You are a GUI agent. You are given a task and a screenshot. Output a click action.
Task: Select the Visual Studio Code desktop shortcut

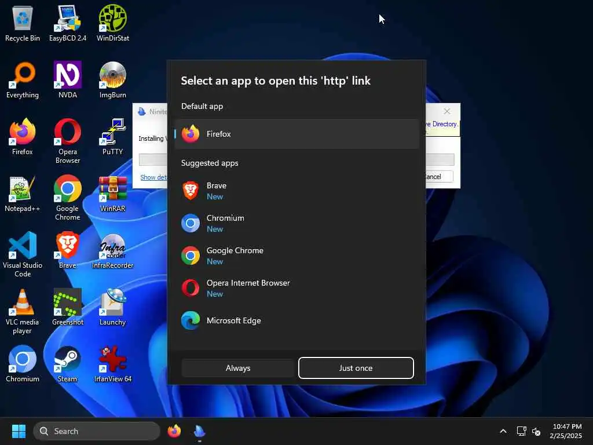23,255
